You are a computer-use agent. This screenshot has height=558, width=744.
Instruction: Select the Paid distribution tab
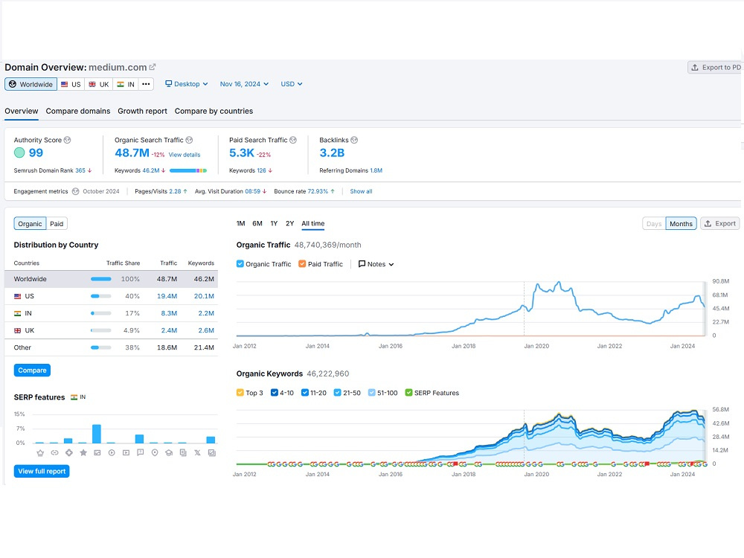[57, 223]
